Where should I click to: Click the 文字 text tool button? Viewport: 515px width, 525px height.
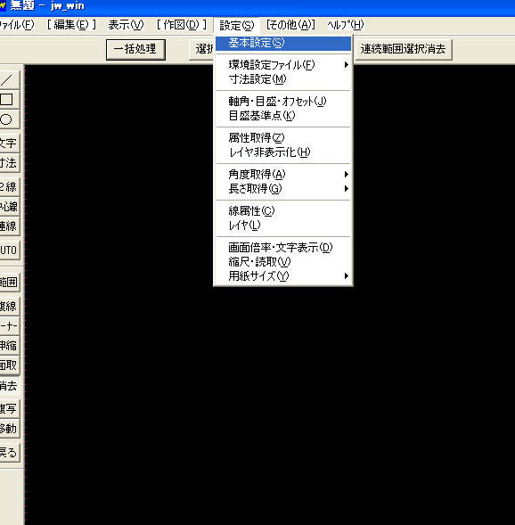pos(9,143)
